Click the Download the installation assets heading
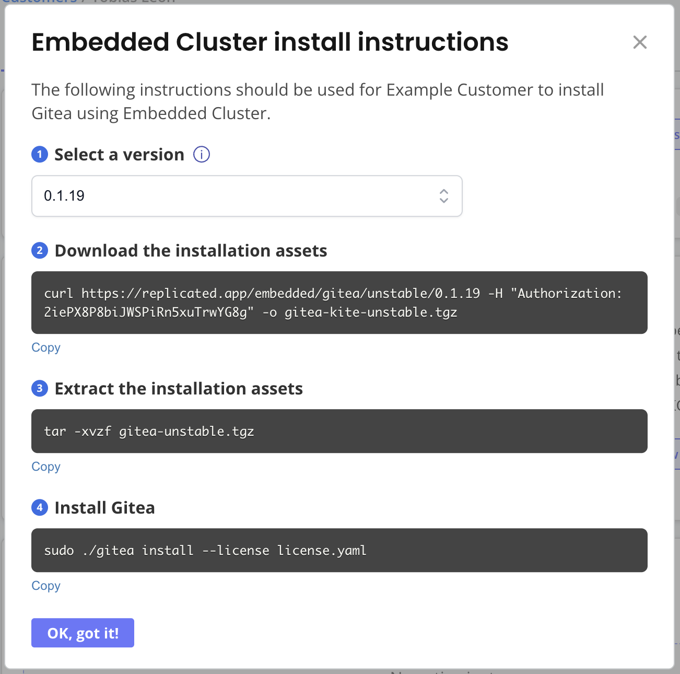Image resolution: width=680 pixels, height=674 pixels. (191, 251)
